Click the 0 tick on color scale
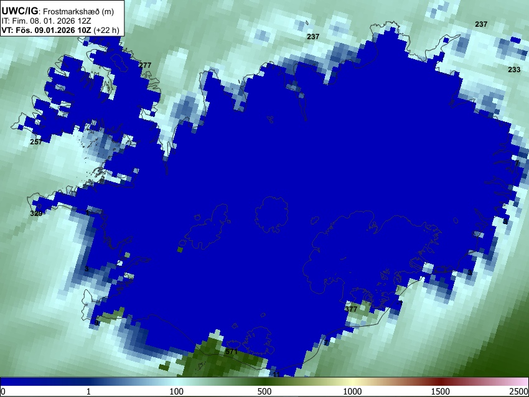 (3, 391)
